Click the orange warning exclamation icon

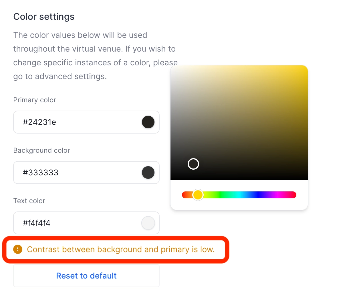tap(17, 249)
